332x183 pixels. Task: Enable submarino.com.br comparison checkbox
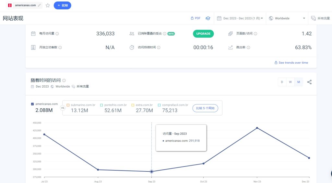[x=68, y=105]
